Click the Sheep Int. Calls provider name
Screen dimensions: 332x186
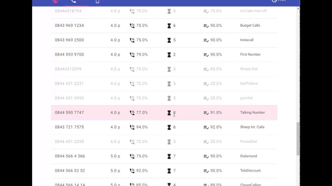252,127
